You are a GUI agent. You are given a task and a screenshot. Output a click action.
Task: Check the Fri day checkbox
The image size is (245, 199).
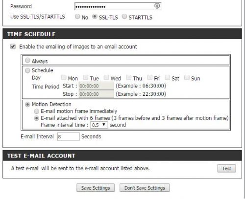(149, 77)
